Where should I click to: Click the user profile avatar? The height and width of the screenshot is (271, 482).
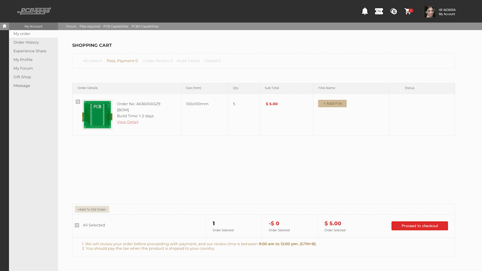(x=430, y=12)
